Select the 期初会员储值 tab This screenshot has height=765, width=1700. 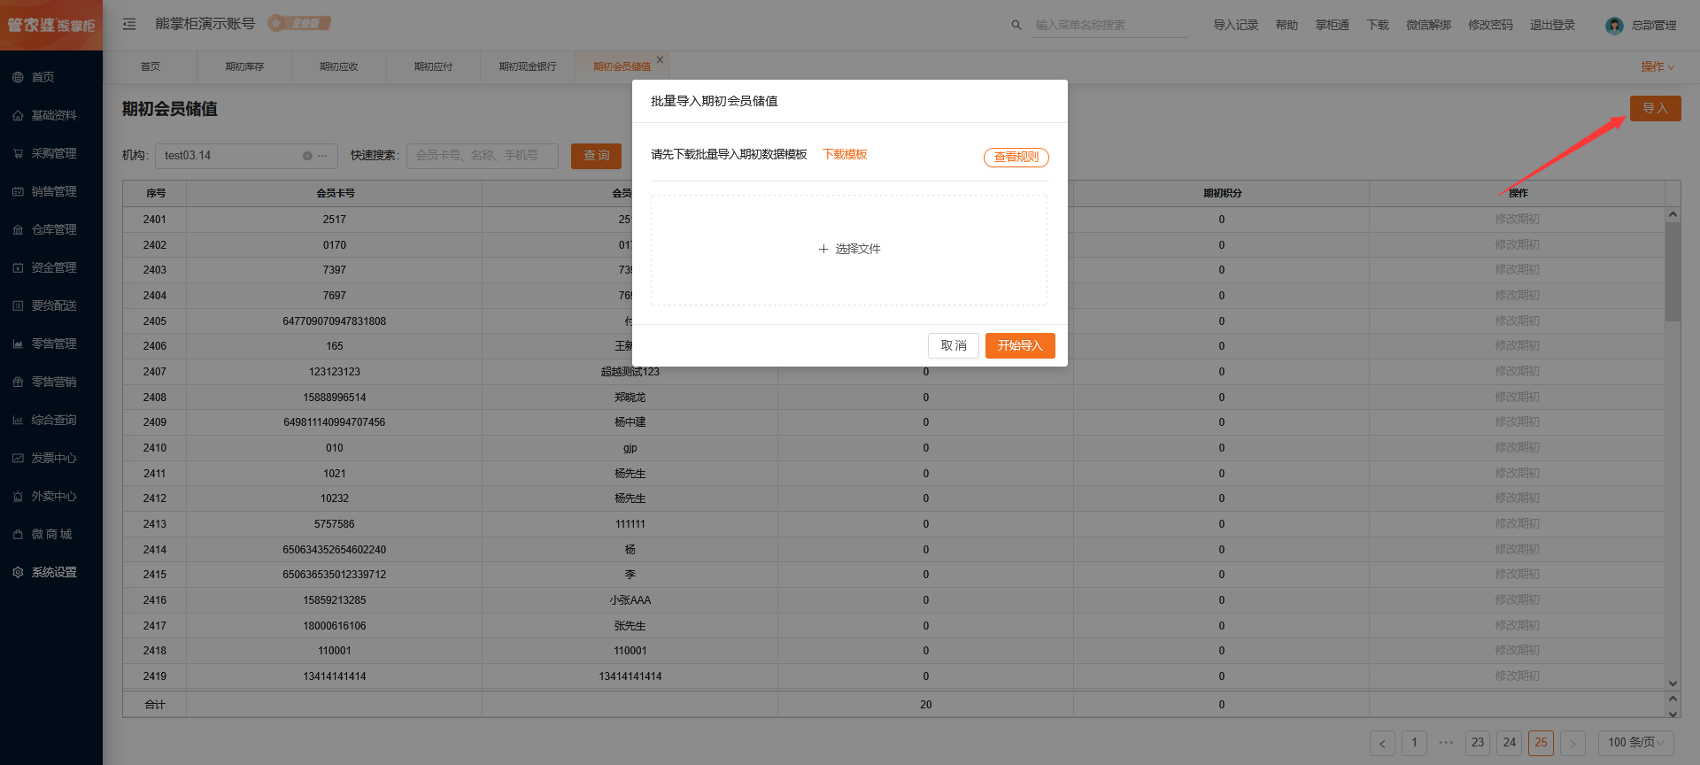[x=622, y=66]
